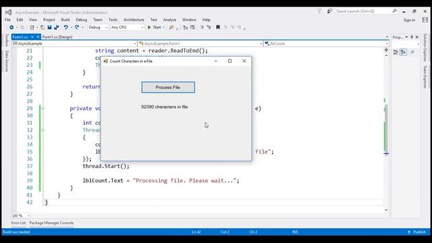Click the Navigate Backward toolbar icon
This screenshot has height=243, width=432.
[x=11, y=27]
